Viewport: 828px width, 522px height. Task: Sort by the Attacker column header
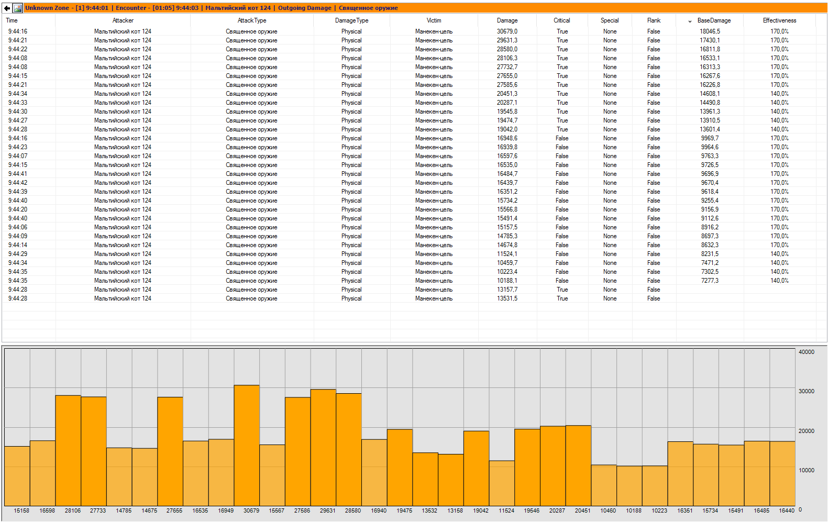coord(123,20)
